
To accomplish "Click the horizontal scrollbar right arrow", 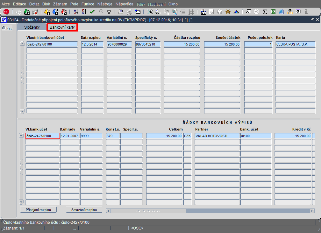I will [x=312, y=211].
